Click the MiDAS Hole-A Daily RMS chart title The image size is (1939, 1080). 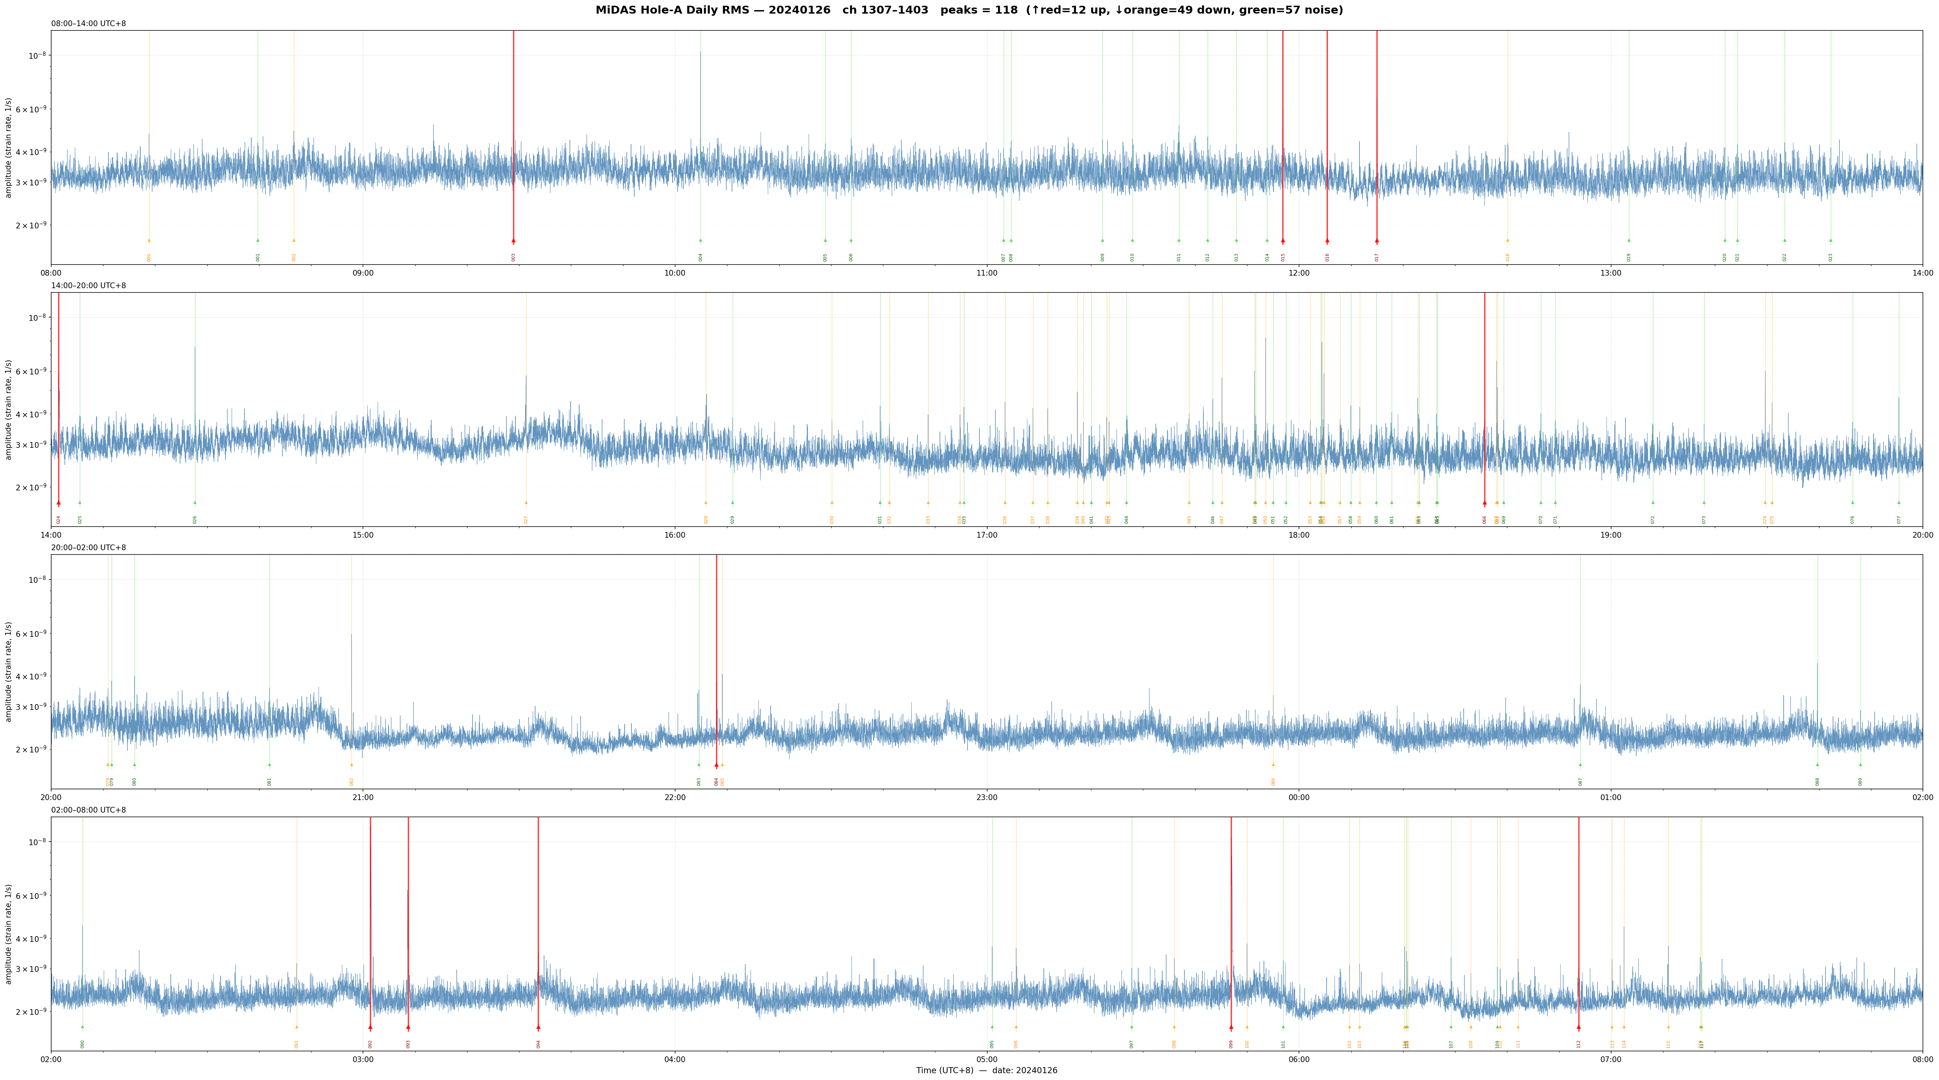969,10
